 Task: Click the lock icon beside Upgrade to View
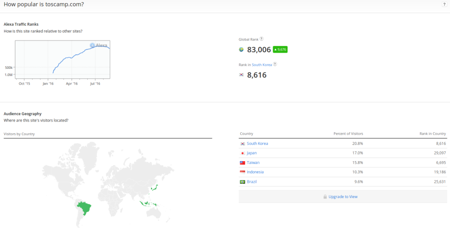tap(325, 197)
